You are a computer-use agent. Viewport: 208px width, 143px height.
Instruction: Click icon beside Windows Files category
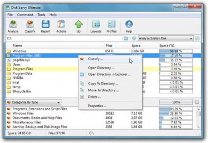click(9, 114)
